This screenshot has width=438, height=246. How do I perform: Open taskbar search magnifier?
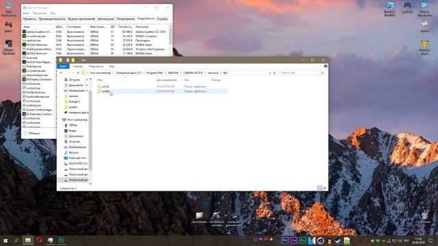click(x=16, y=241)
